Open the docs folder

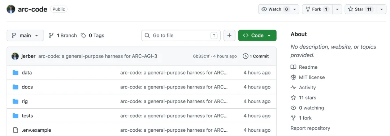pos(27,87)
